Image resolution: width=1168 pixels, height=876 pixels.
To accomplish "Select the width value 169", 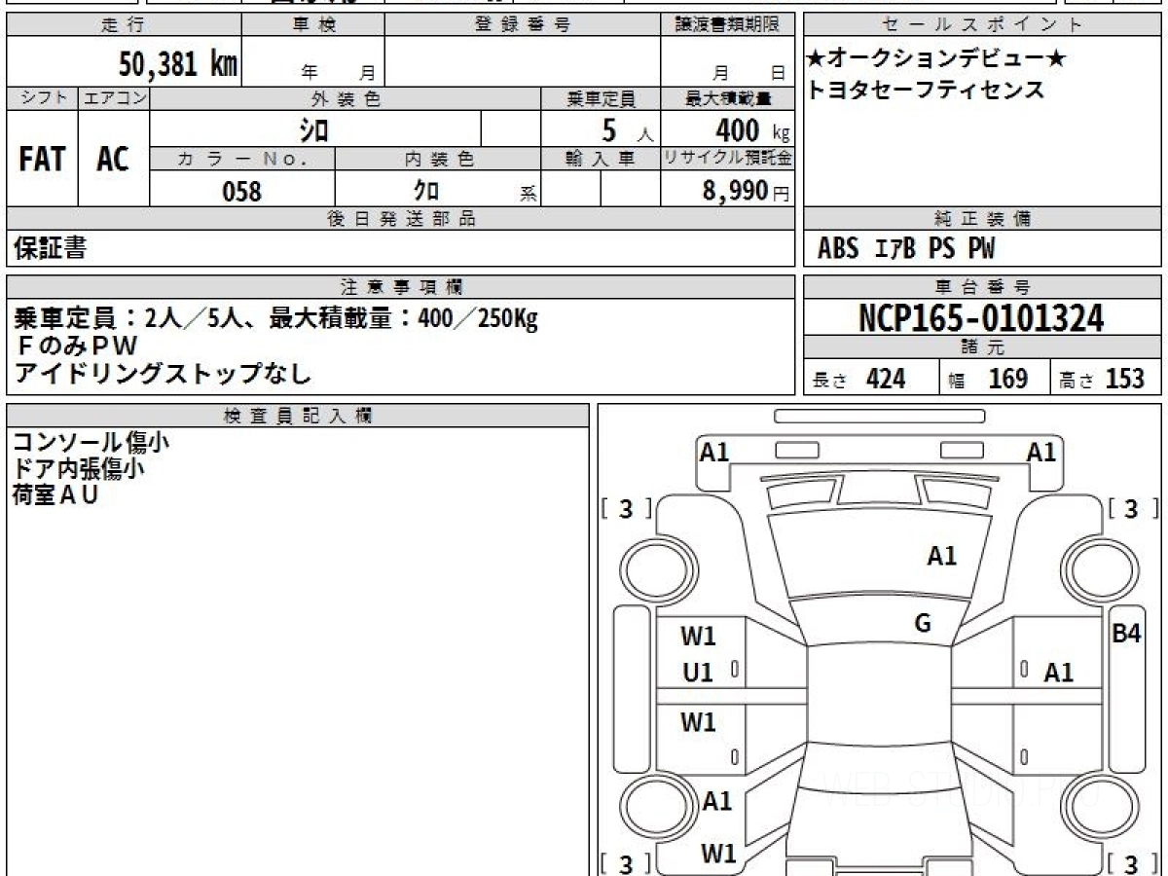I will (1007, 379).
